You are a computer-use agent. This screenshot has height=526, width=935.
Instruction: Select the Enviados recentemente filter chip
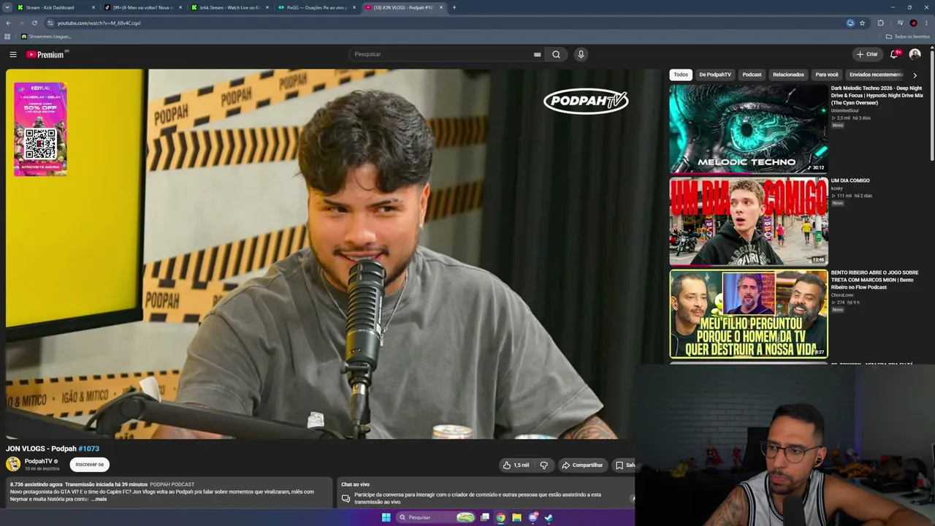click(876, 75)
